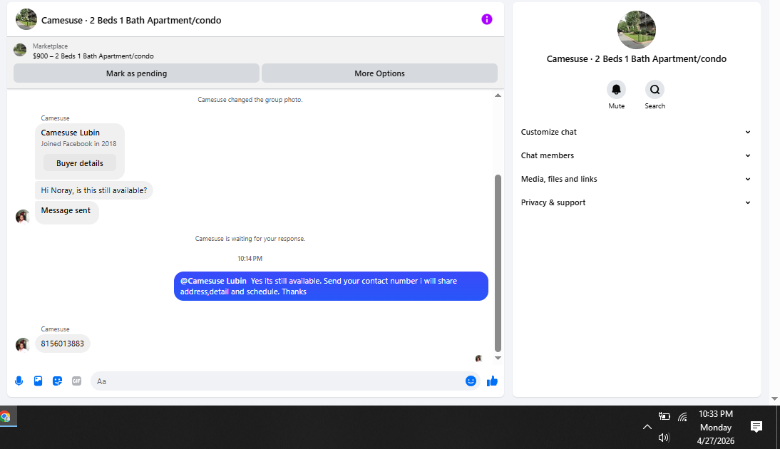Click the chat vertical scrollbar thumb
The image size is (780, 449).
(498, 263)
